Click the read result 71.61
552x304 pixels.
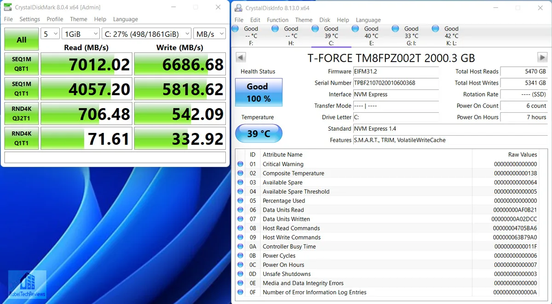(86, 138)
